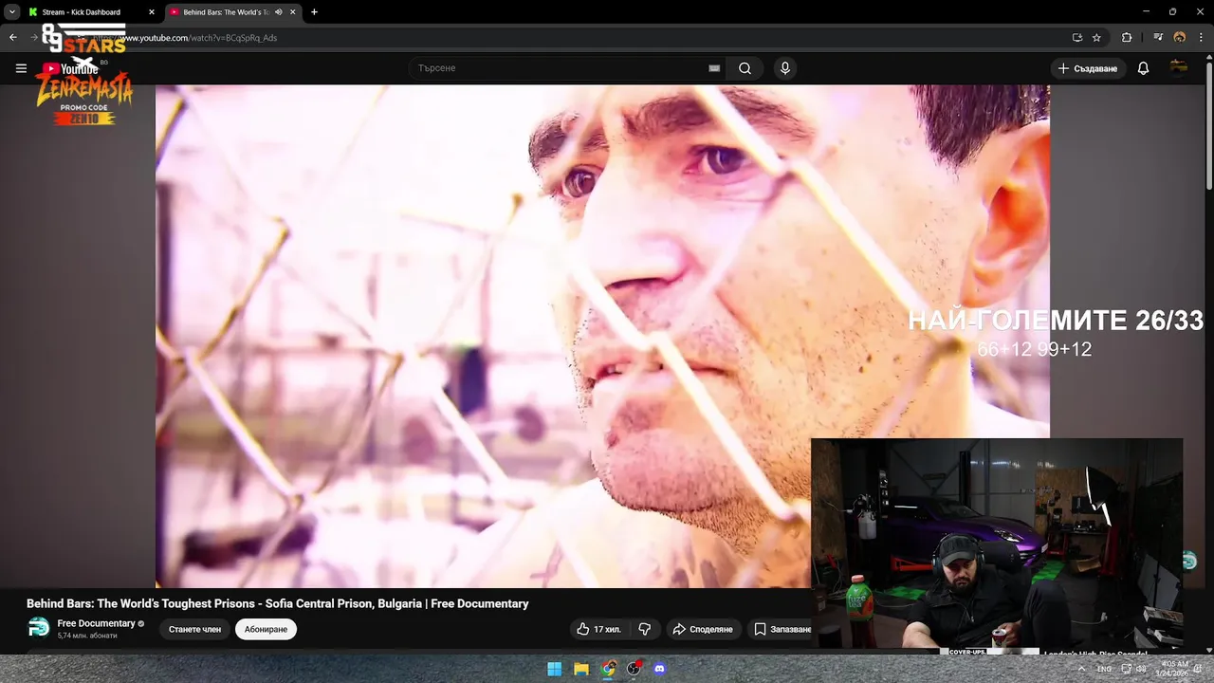
Task: Open the YouTube guide hamburger menu
Action: pos(21,68)
